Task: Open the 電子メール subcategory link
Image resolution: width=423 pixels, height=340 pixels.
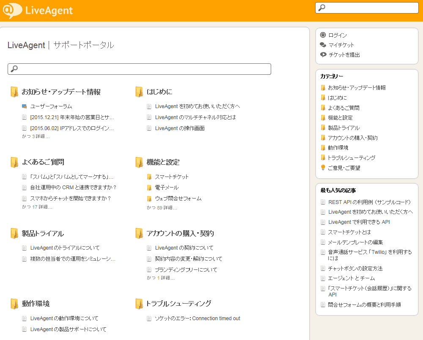Action: pos(167,188)
